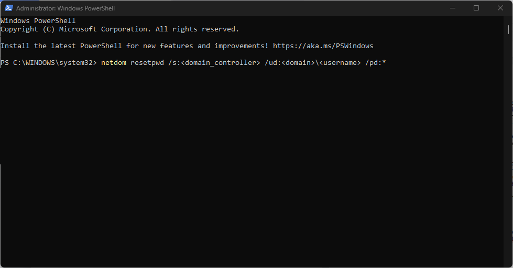Click the PowerShell icon in title bar
The width and height of the screenshot is (513, 268).
[8, 8]
